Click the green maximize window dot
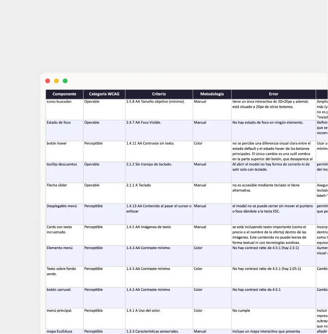This screenshot has height=334, width=328. [65, 81]
